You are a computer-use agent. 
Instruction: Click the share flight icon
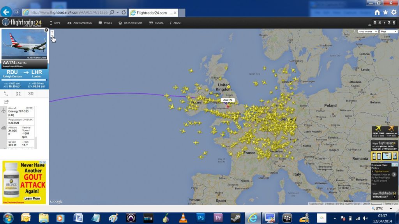(6, 102)
